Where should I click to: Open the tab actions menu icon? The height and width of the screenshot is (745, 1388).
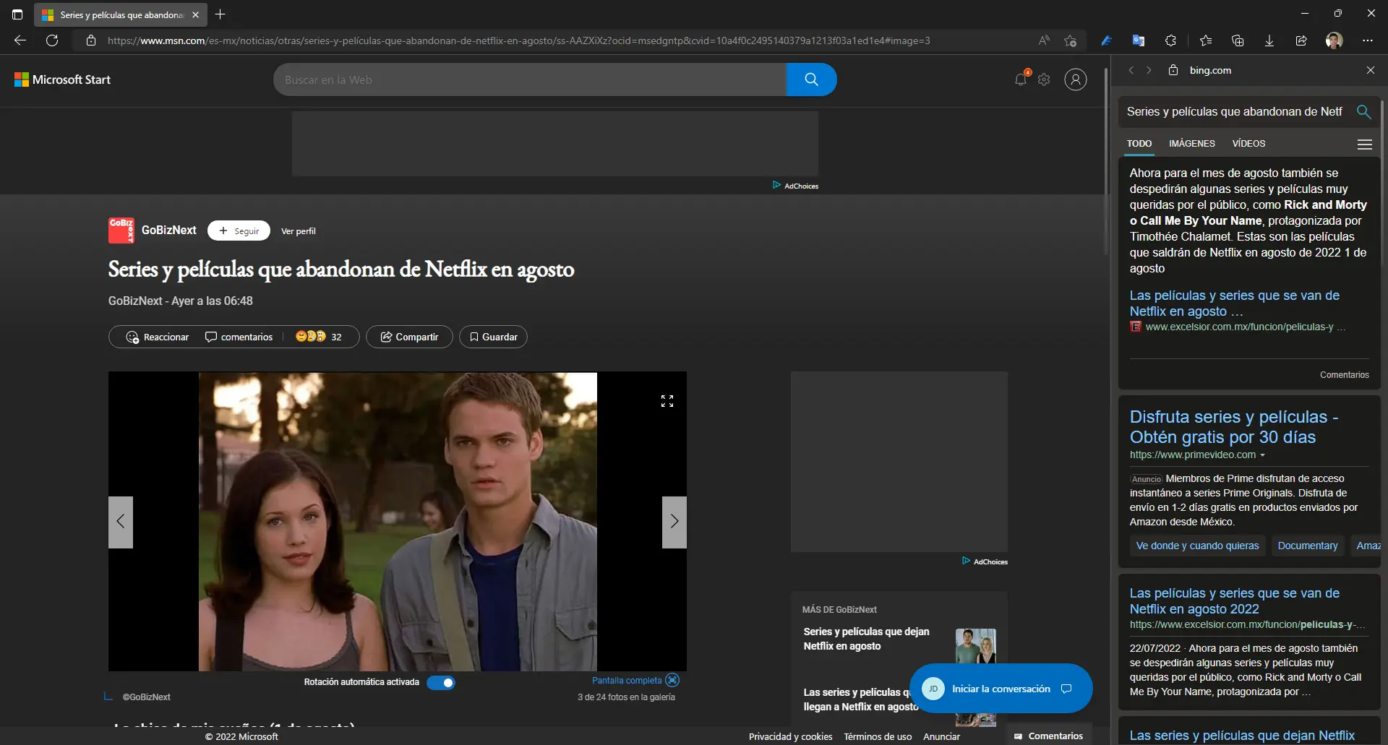(x=17, y=14)
